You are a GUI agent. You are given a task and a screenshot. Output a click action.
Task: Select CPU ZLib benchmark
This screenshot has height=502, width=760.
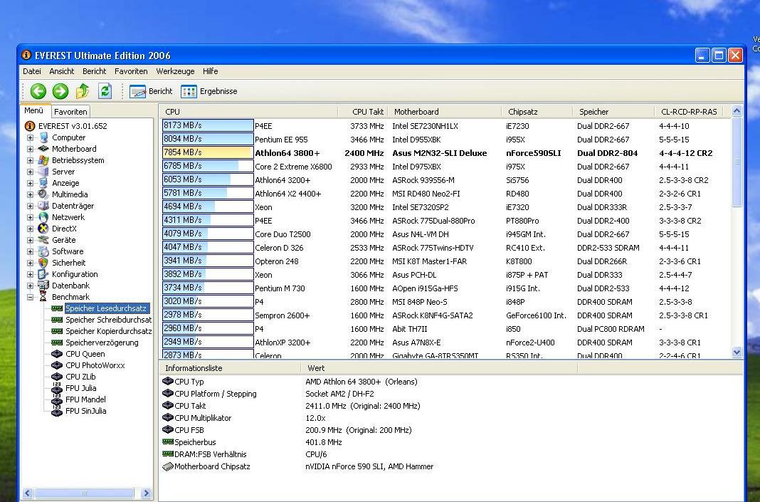80,377
